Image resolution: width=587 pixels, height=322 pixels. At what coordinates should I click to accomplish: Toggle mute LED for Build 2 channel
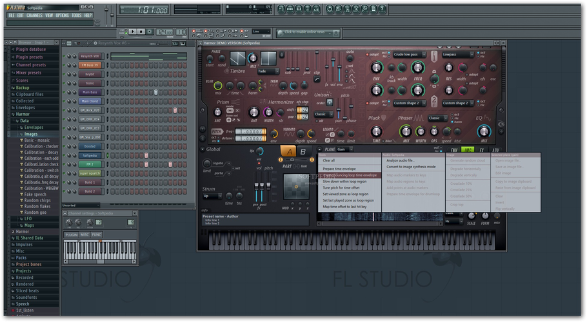click(x=64, y=191)
